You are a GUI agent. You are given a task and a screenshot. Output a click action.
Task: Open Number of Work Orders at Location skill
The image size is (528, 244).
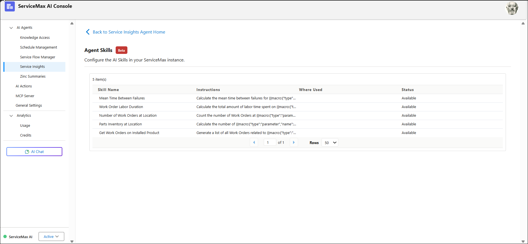point(128,115)
